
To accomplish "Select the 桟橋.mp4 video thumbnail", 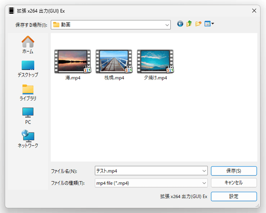I will pyautogui.click(x=114, y=62).
